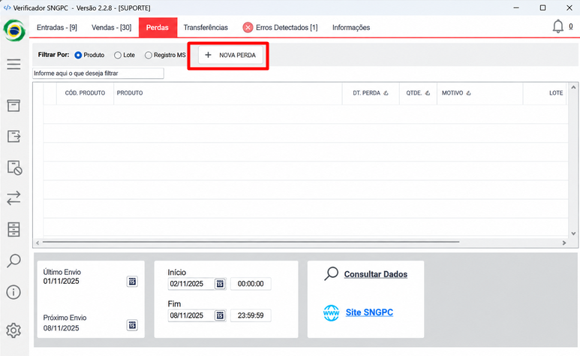Open settings gear in the sidebar

click(x=14, y=330)
